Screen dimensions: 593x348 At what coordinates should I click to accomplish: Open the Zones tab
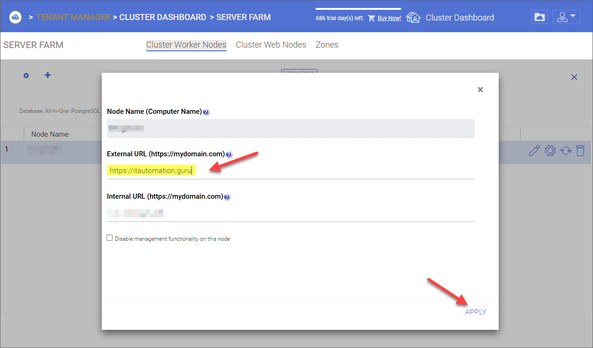click(327, 45)
